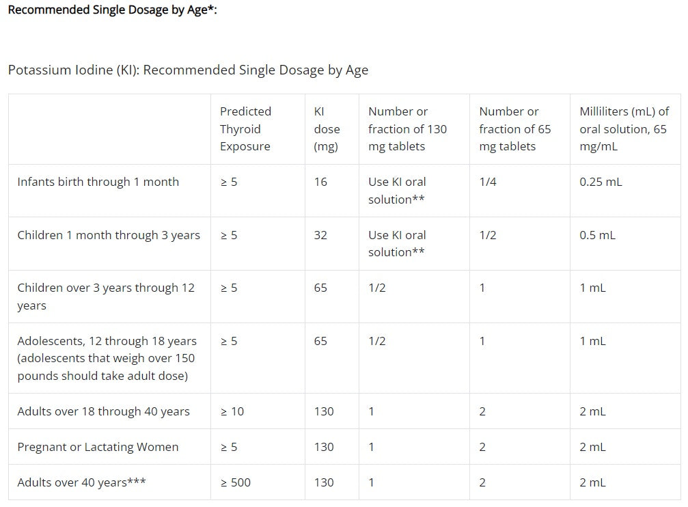Select the 'Pregnant or Lactating Women' row label
688x507 pixels.
[x=98, y=447]
